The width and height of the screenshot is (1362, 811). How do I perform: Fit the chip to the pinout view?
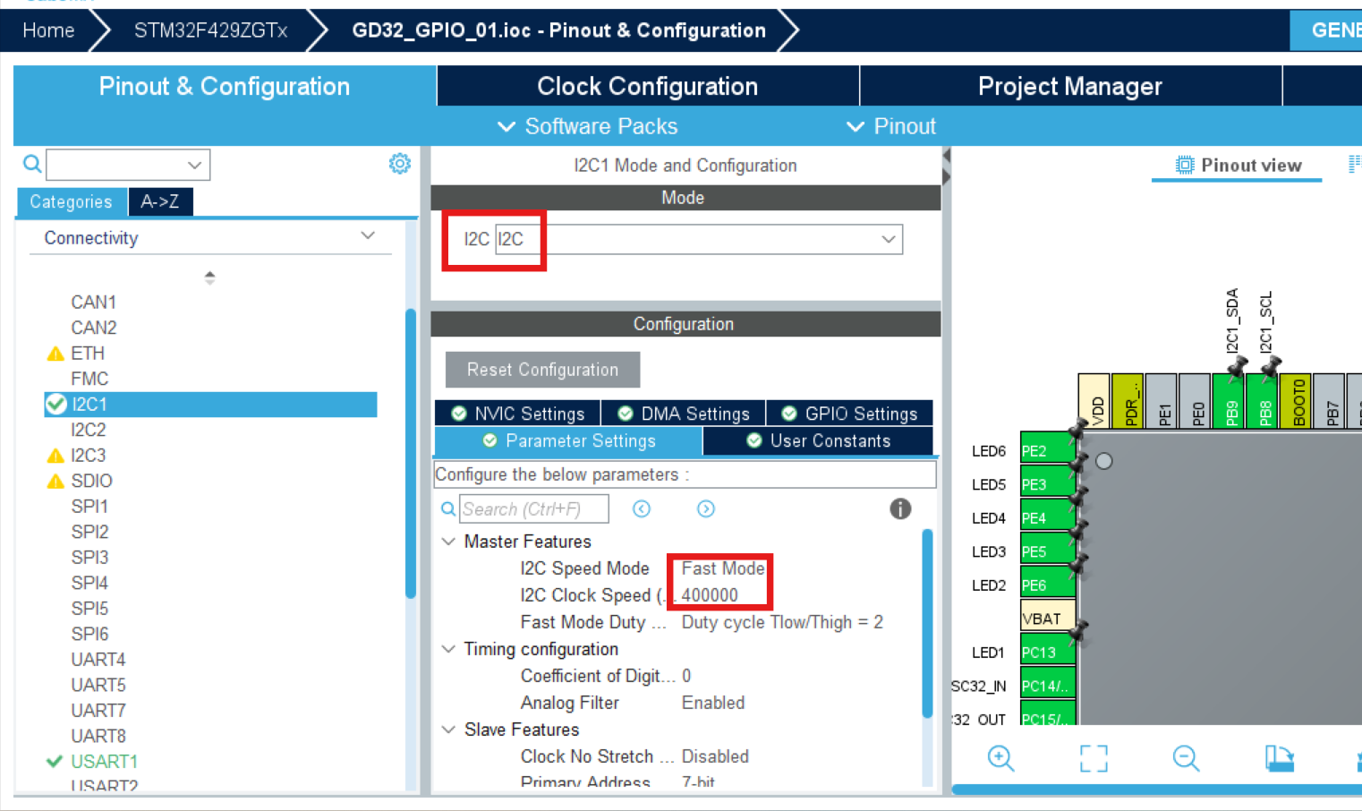(1094, 758)
